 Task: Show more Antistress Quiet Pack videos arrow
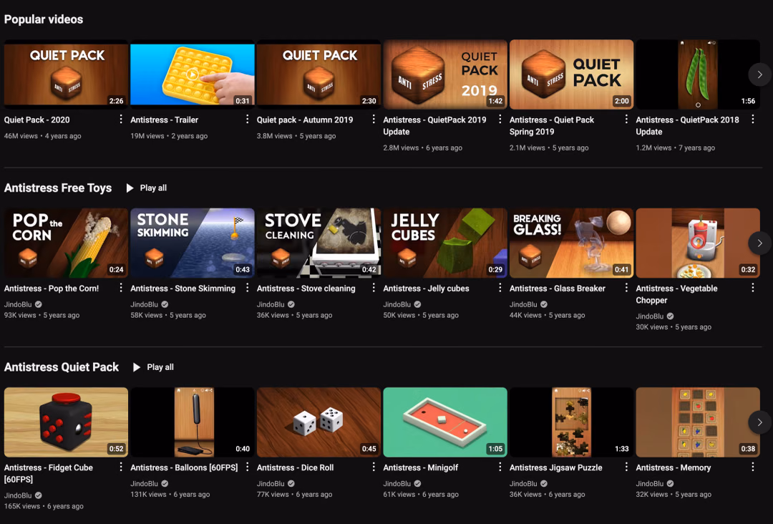tap(759, 422)
